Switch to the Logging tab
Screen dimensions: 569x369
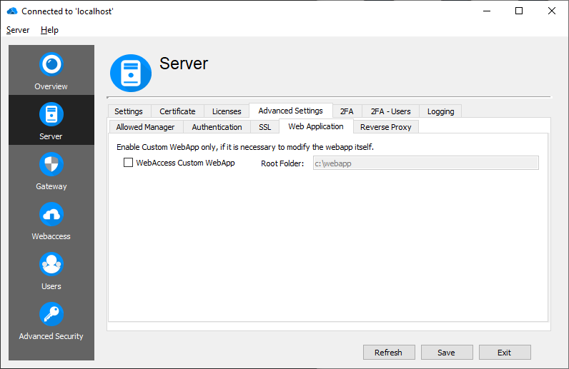click(440, 111)
